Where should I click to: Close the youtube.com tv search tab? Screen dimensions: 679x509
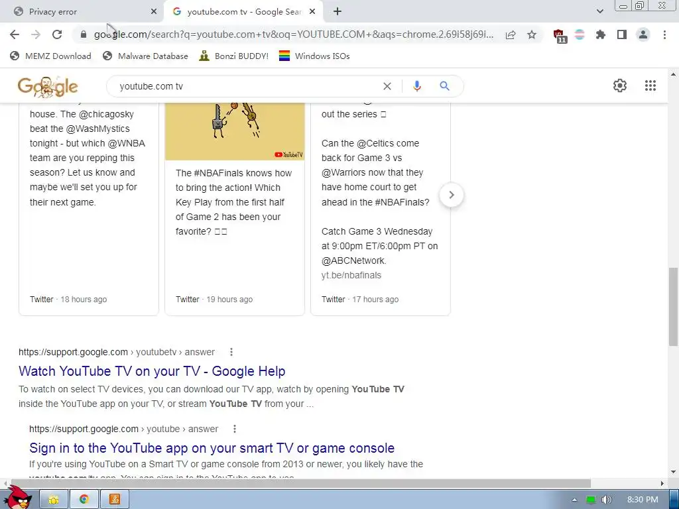click(x=312, y=12)
